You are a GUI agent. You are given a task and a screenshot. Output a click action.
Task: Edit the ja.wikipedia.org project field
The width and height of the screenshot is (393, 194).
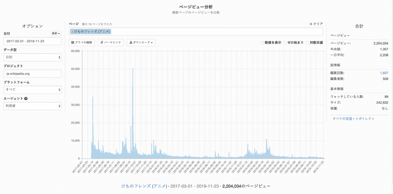(33, 74)
